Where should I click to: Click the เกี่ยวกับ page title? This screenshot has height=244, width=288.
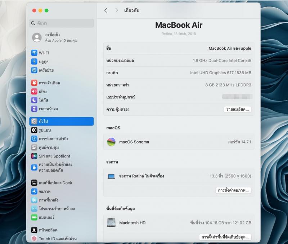pyautogui.click(x=132, y=10)
